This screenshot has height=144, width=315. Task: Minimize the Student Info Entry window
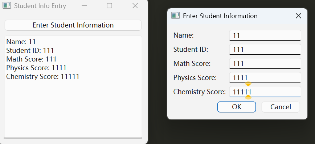[x=84, y=5]
